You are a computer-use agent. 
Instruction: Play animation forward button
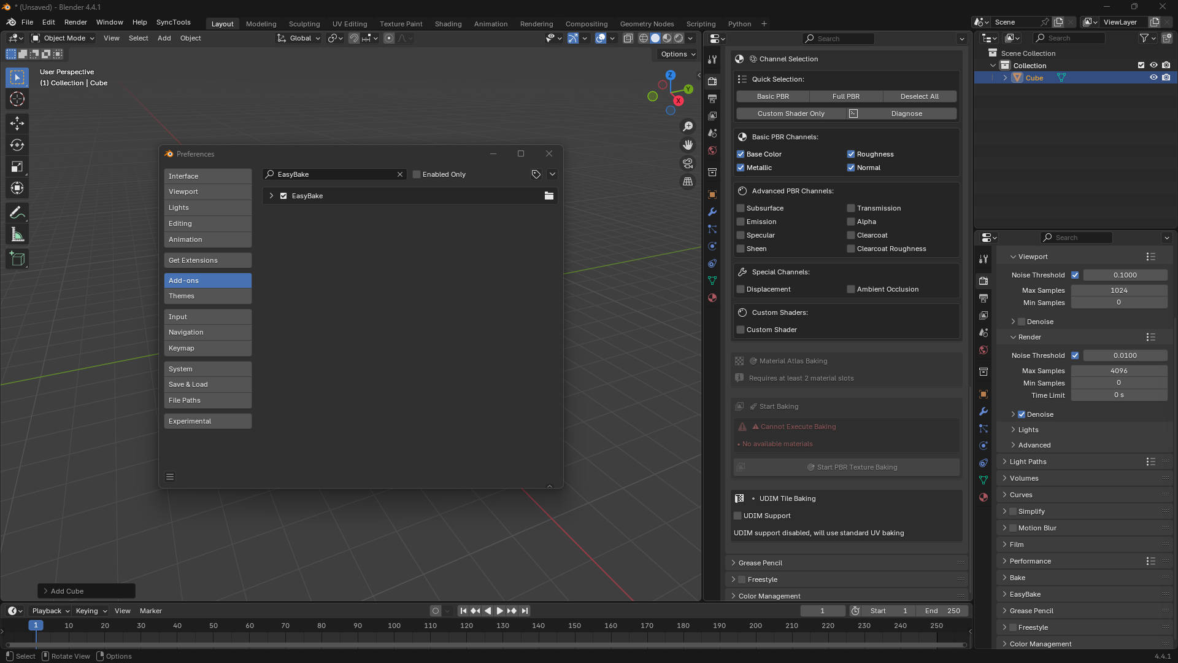click(499, 611)
